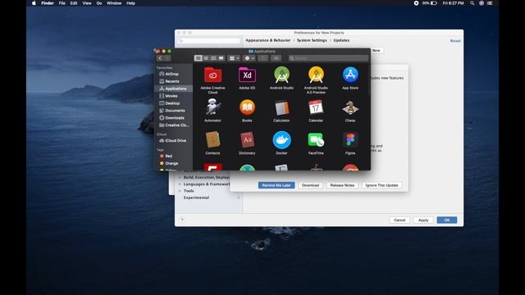Open the Help menu

[130, 3]
